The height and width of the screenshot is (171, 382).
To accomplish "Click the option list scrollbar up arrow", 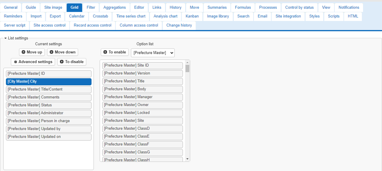I will pyautogui.click(x=187, y=63).
